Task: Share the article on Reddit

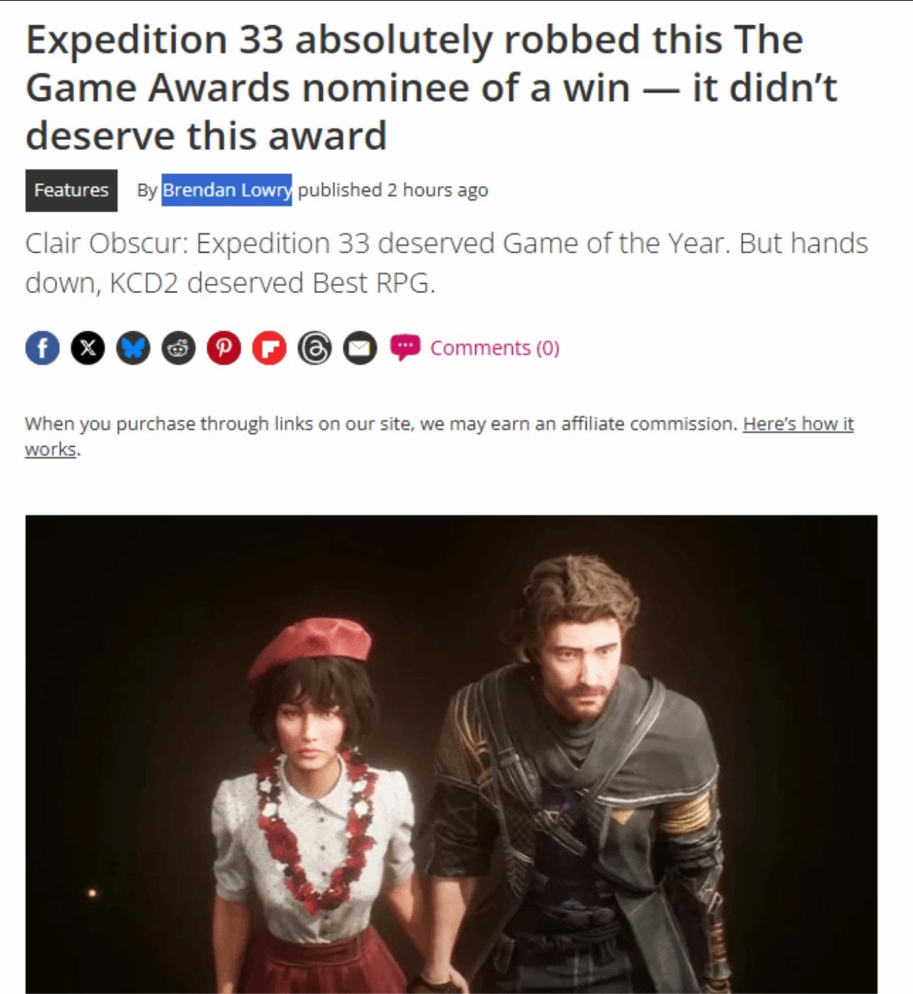Action: point(178,348)
